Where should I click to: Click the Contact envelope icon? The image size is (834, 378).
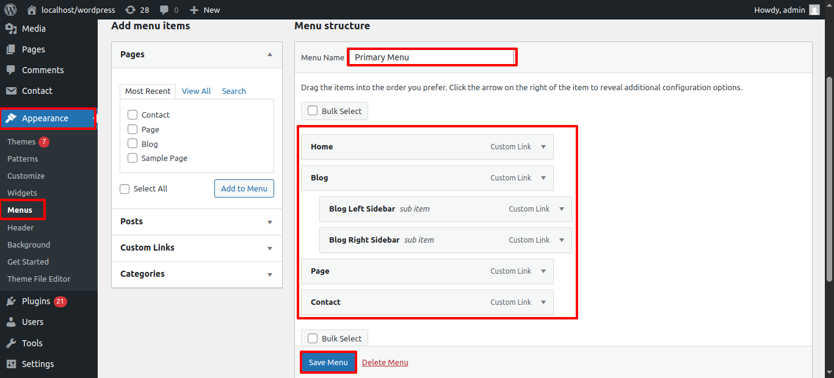(x=11, y=91)
